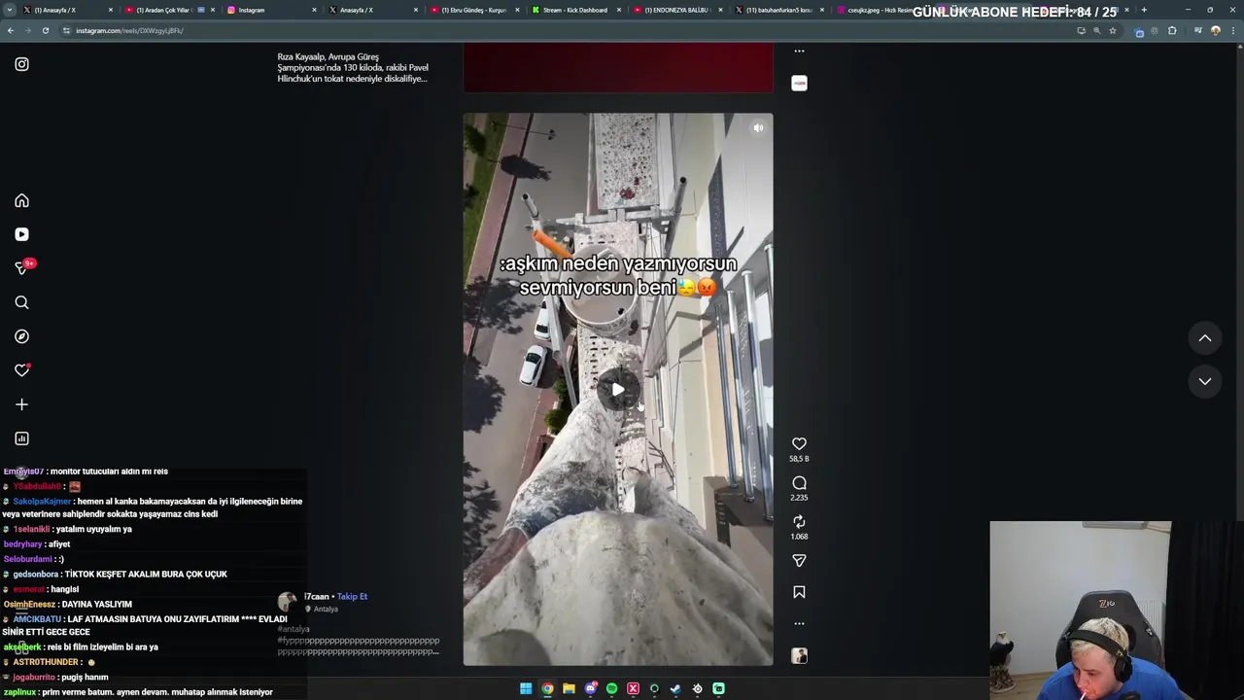Open File Explorer from taskbar

tap(569, 688)
